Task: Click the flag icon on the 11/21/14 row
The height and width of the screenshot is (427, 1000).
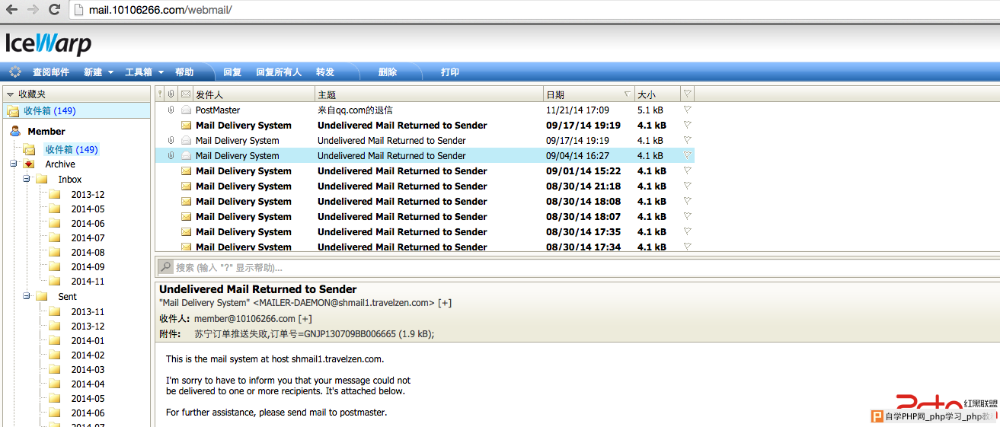Action: (687, 110)
